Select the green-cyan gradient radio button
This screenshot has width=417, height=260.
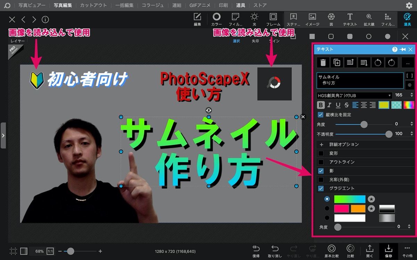[x=327, y=199]
